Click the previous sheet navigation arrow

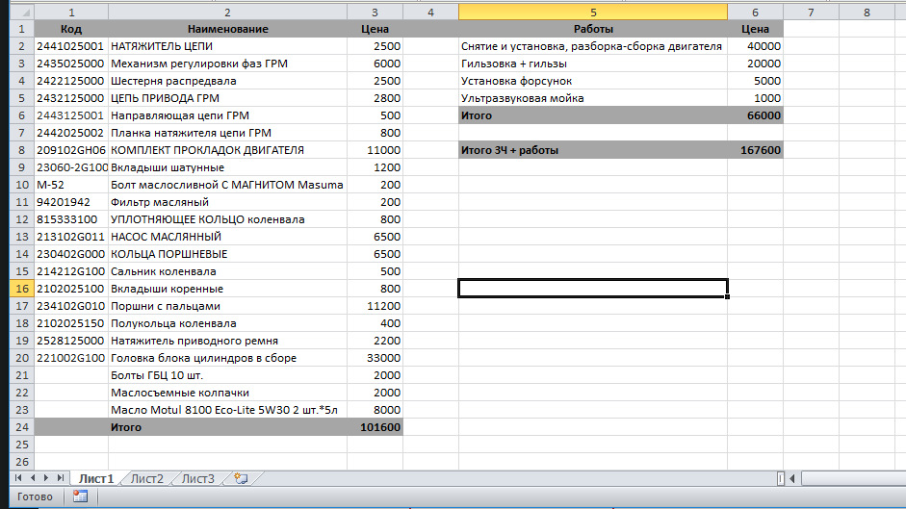(x=33, y=478)
